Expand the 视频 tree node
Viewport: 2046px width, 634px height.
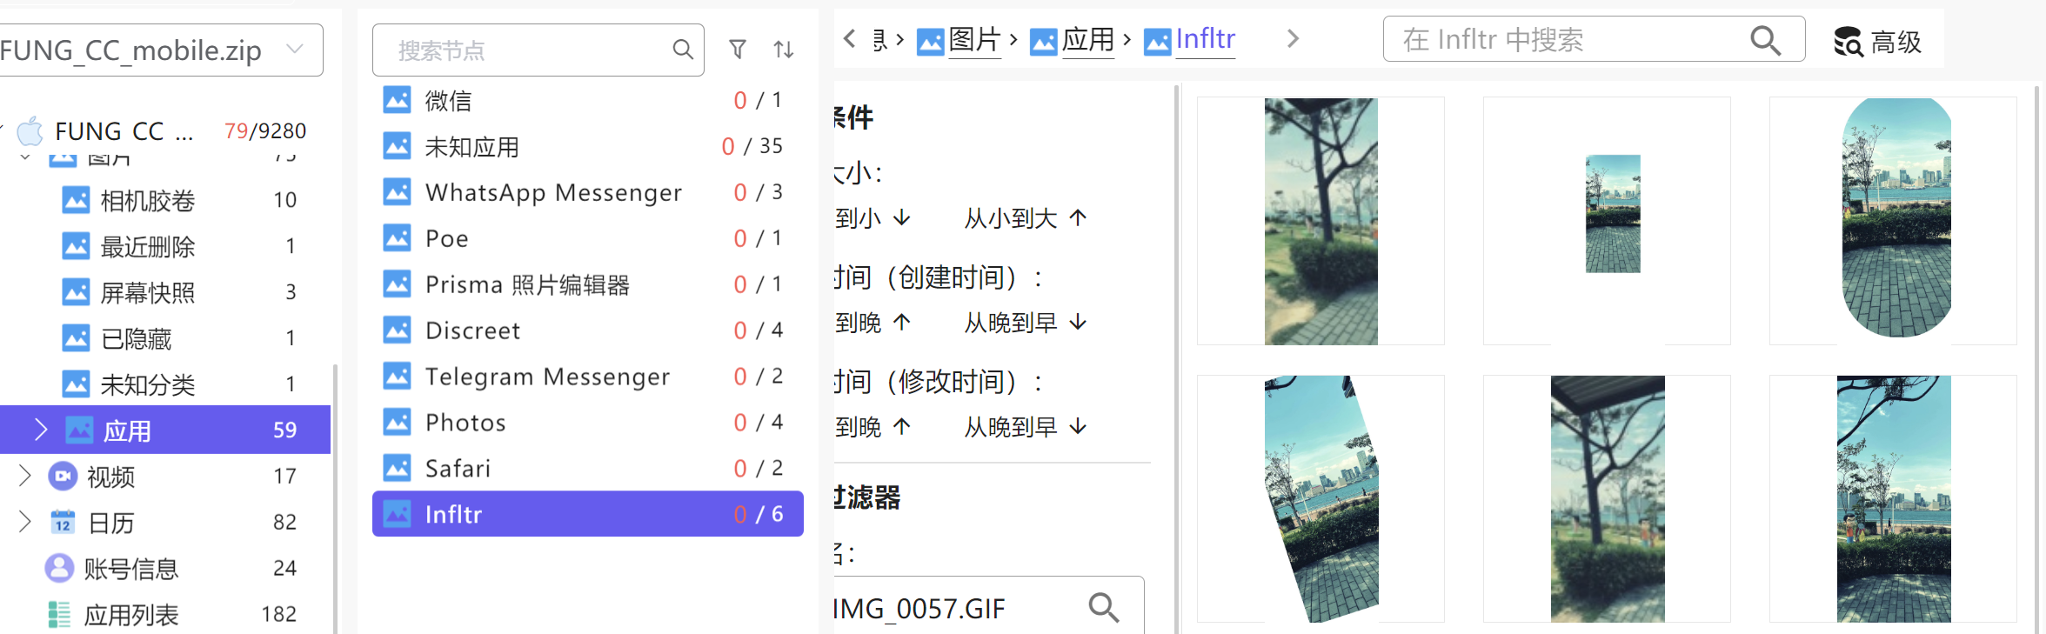[24, 476]
